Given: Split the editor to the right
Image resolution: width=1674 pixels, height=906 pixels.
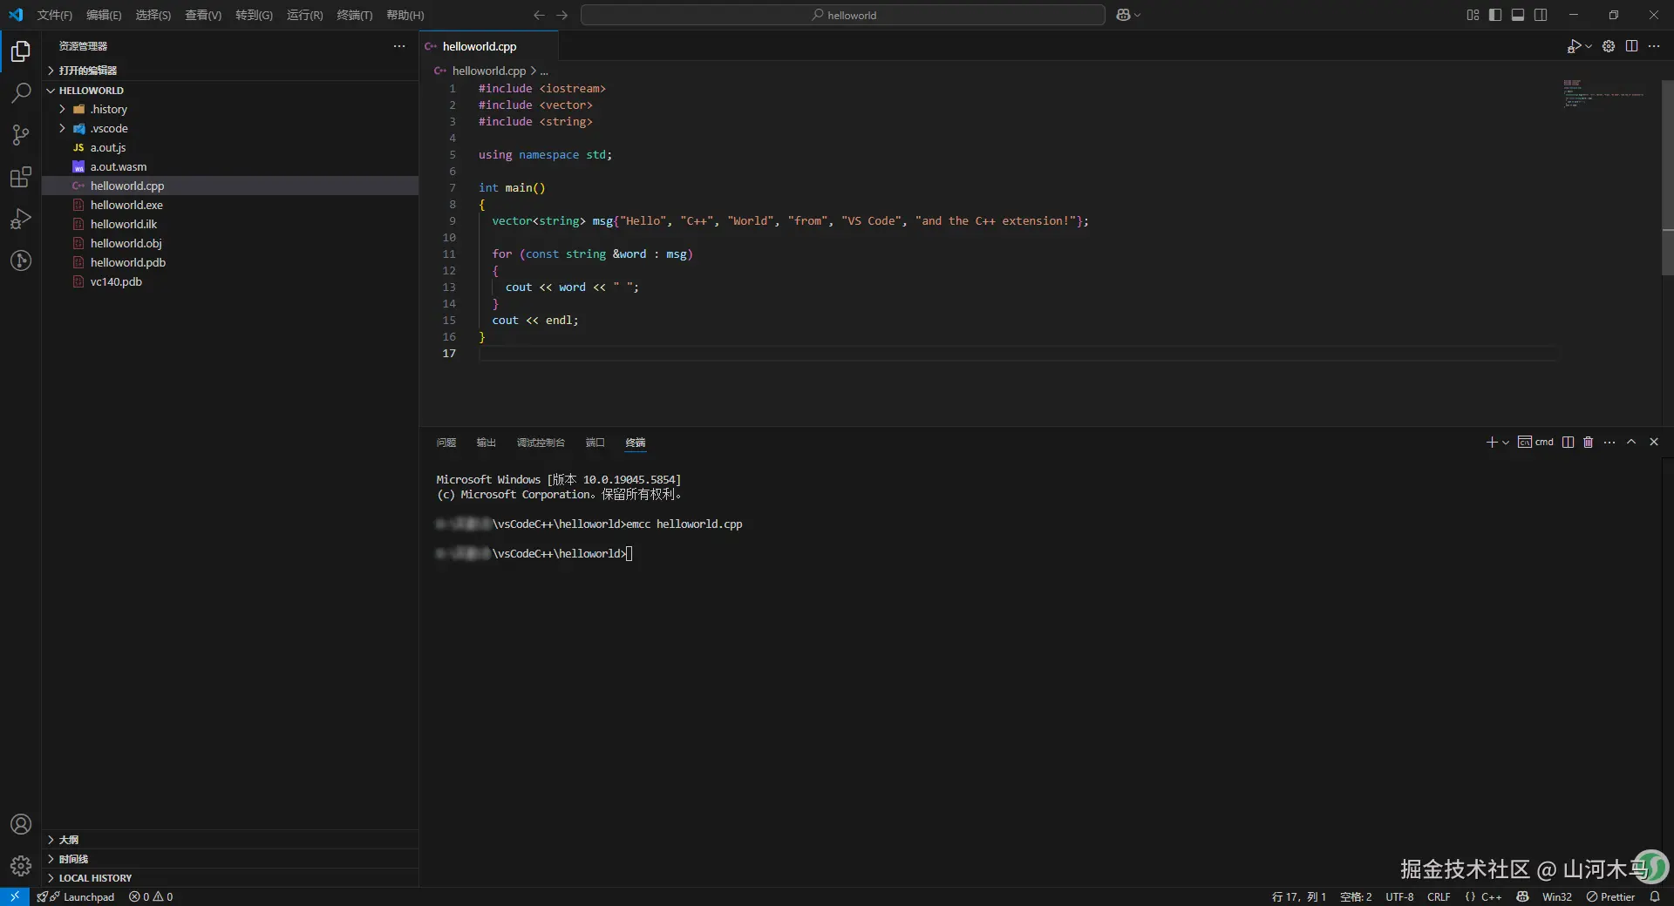Looking at the screenshot, I should pyautogui.click(x=1631, y=46).
